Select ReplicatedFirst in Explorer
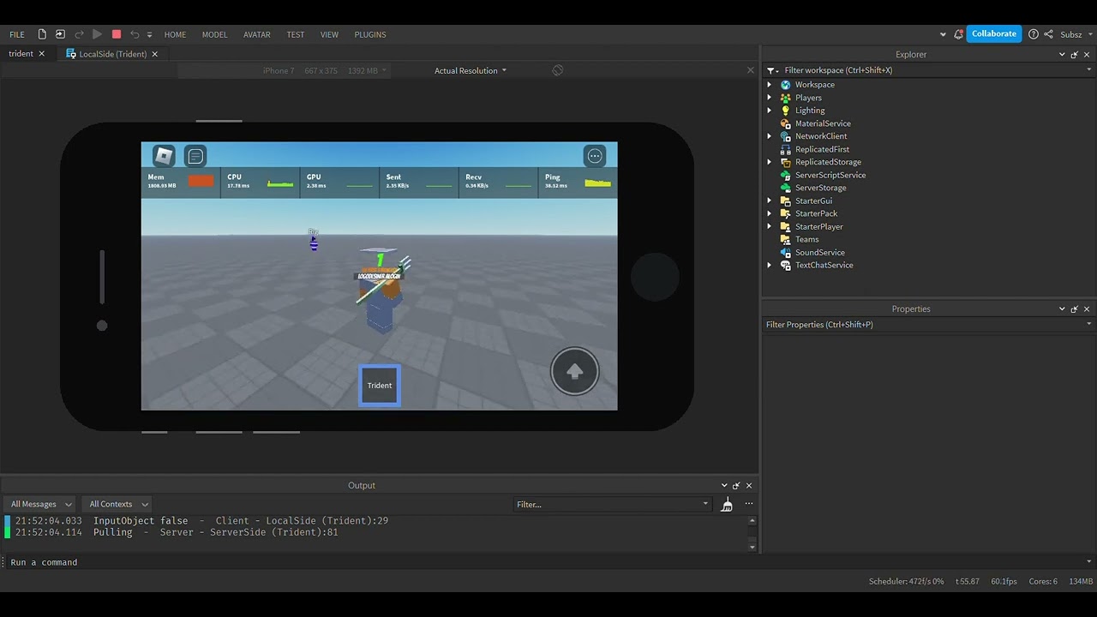This screenshot has height=617, width=1097. coord(822,149)
